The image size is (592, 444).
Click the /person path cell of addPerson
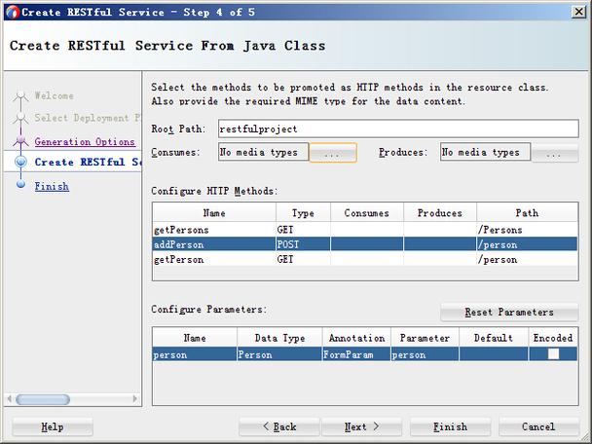[527, 244]
